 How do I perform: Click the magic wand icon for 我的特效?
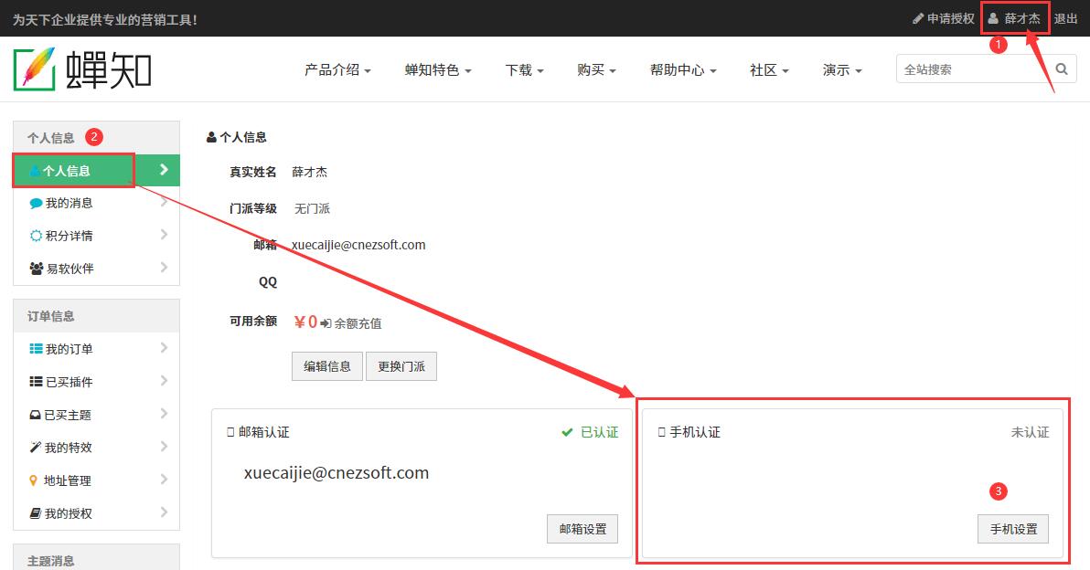pos(36,448)
